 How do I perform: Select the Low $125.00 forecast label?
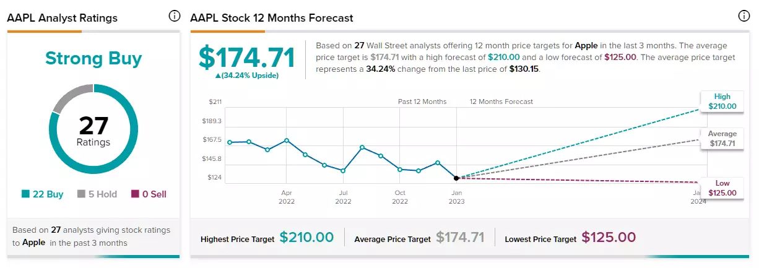tap(722, 188)
